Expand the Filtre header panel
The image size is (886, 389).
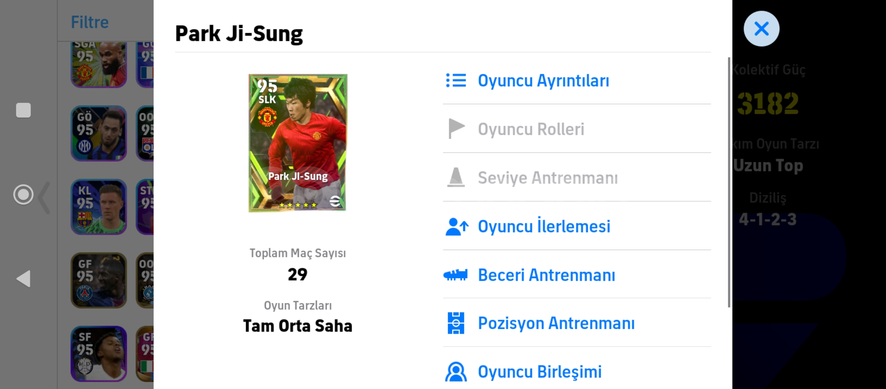pos(90,22)
